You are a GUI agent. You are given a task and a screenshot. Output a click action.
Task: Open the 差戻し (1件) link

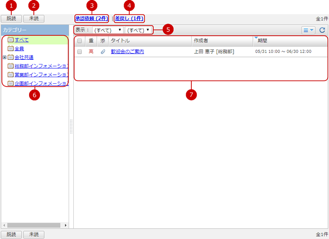click(129, 18)
